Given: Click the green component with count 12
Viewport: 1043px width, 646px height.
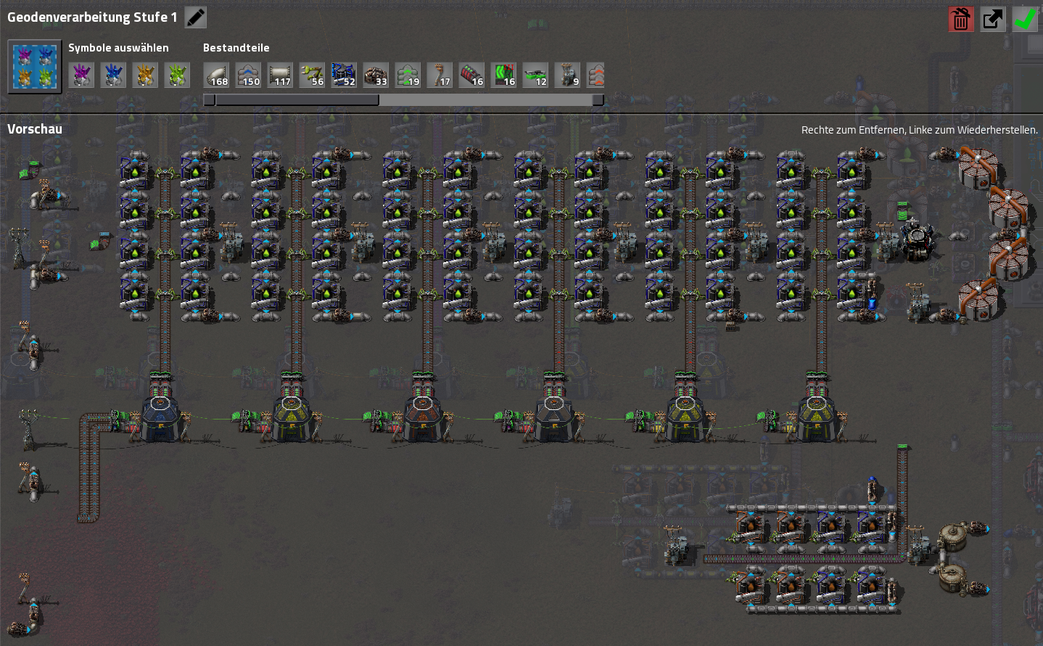Looking at the screenshot, I should (x=535, y=75).
